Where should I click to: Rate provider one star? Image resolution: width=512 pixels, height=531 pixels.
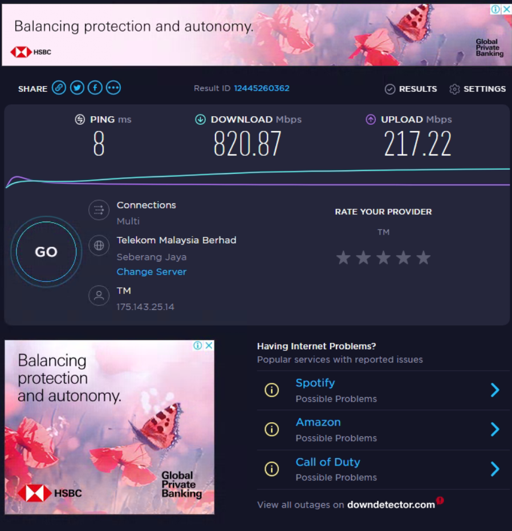pos(343,258)
